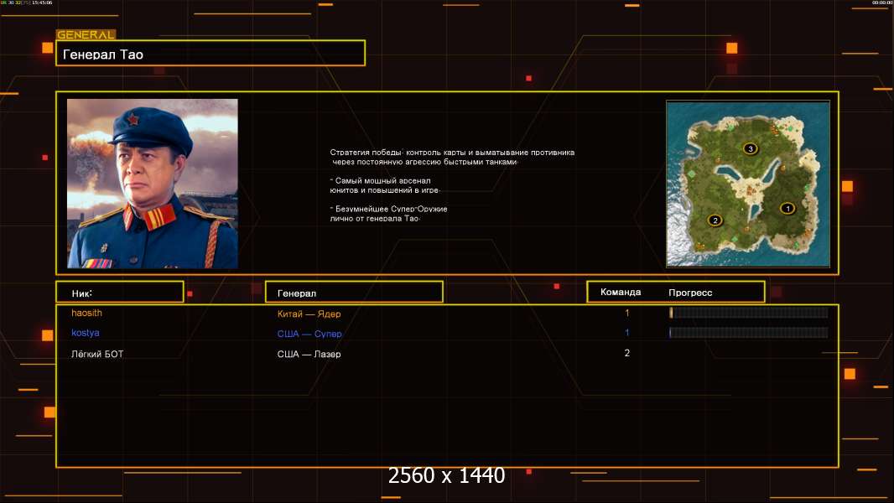Image resolution: width=894 pixels, height=503 pixels.
Task: Click the 'Генерал' column header
Action: 354,293
